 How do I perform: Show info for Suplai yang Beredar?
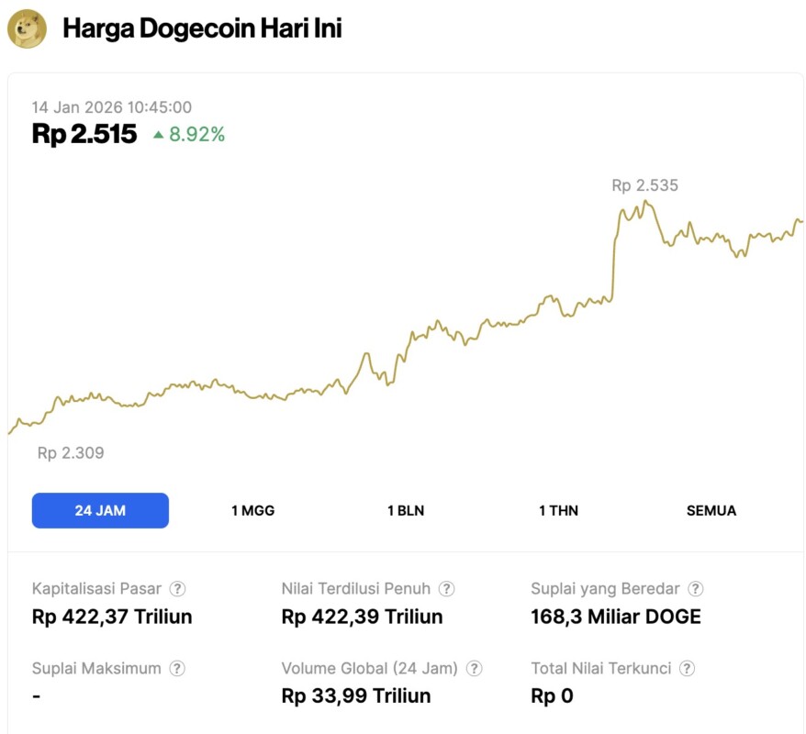click(x=696, y=589)
